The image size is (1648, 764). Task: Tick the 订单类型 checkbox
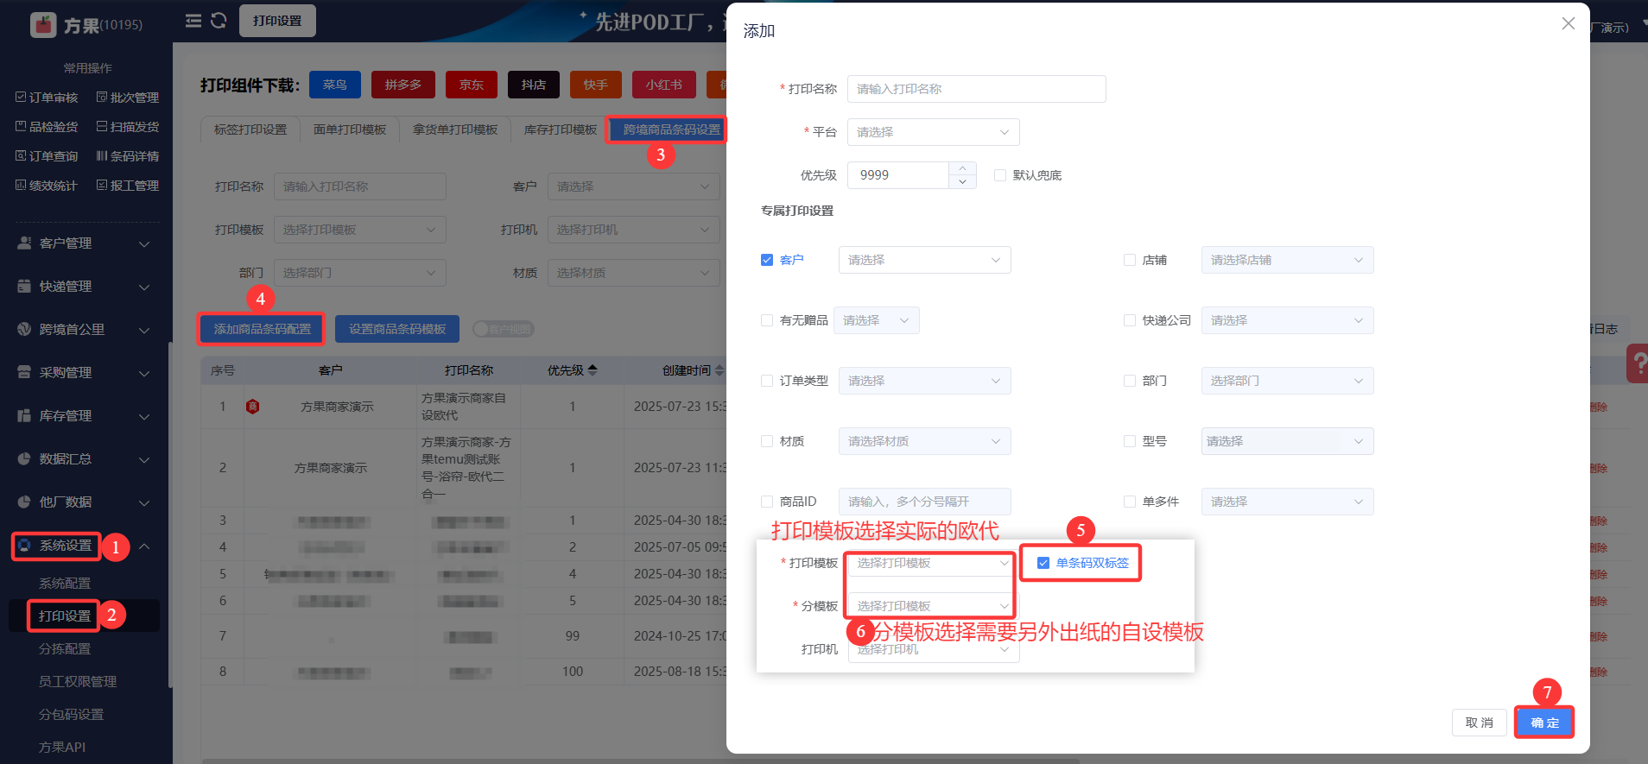pyautogui.click(x=767, y=381)
